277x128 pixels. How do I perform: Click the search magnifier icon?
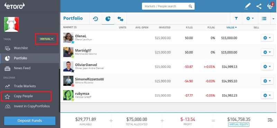coord(190,6)
